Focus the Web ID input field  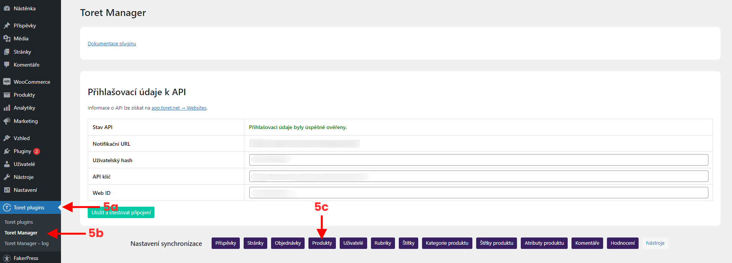[x=478, y=193]
